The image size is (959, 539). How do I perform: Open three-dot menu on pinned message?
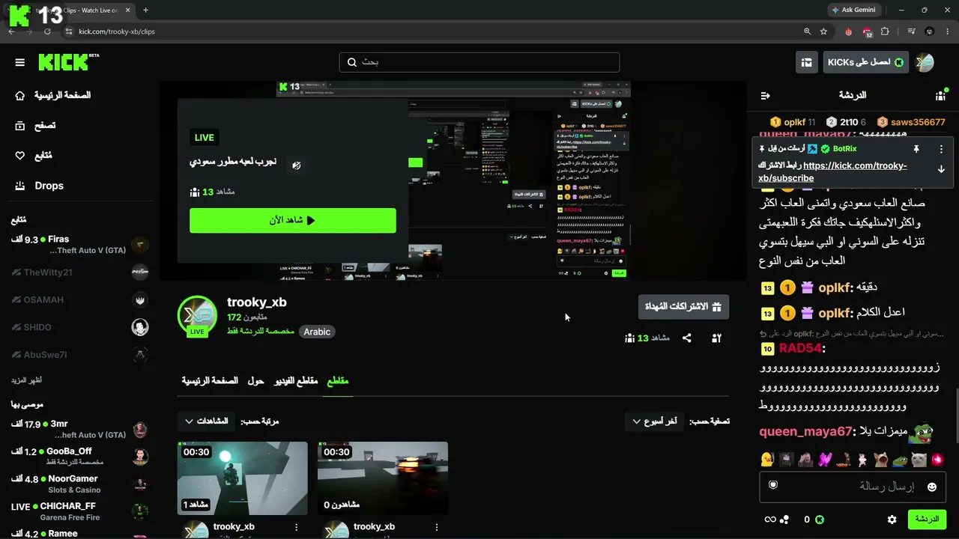(x=941, y=149)
